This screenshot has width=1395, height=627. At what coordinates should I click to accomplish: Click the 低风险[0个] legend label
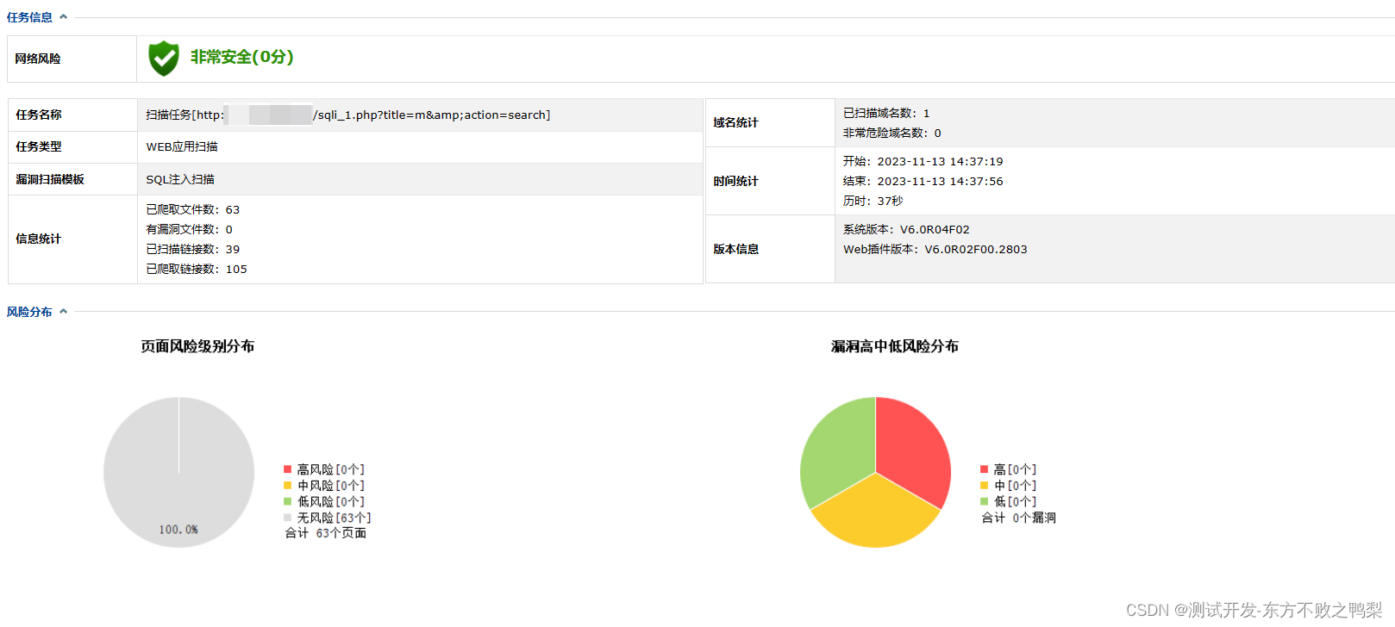tap(331, 501)
